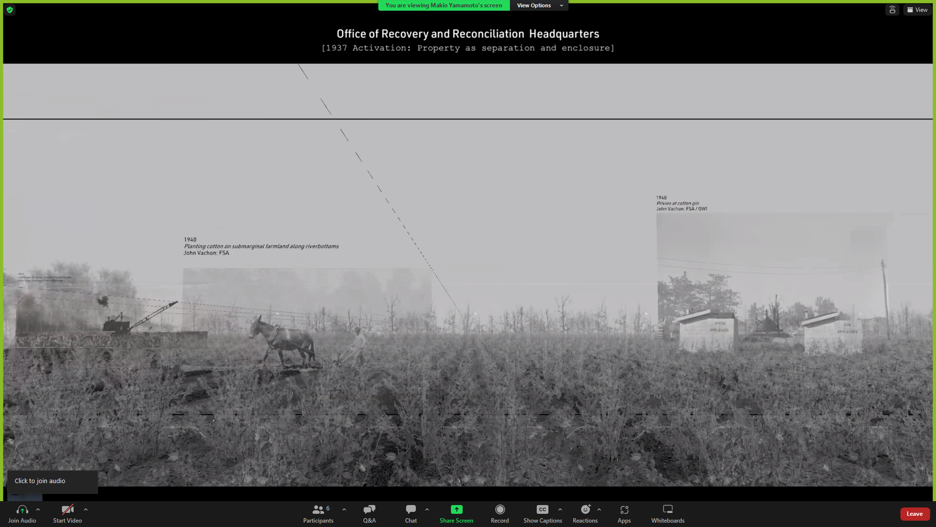
Task: Open the View Options dropdown
Action: [539, 5]
